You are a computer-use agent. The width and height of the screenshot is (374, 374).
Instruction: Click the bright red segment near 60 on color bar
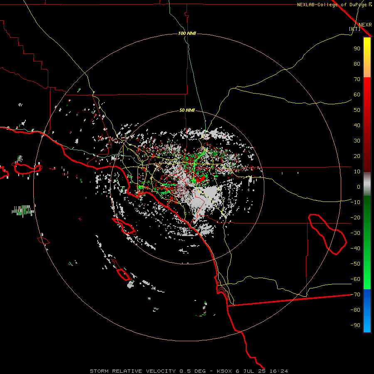(x=367, y=93)
